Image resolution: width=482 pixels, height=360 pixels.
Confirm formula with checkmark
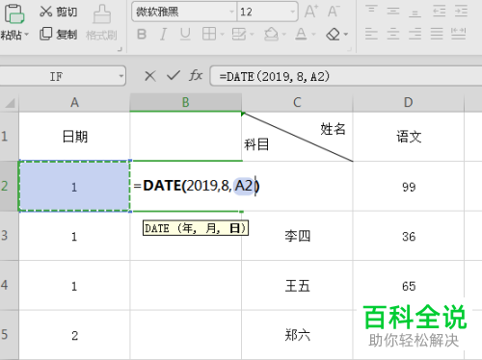pyautogui.click(x=174, y=76)
